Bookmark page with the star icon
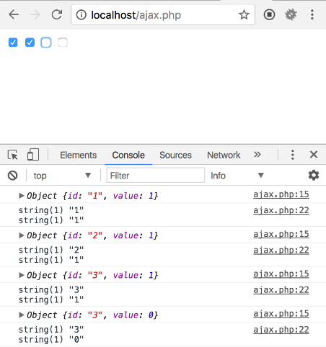Image resolution: width=326 pixels, height=347 pixels. point(244,14)
